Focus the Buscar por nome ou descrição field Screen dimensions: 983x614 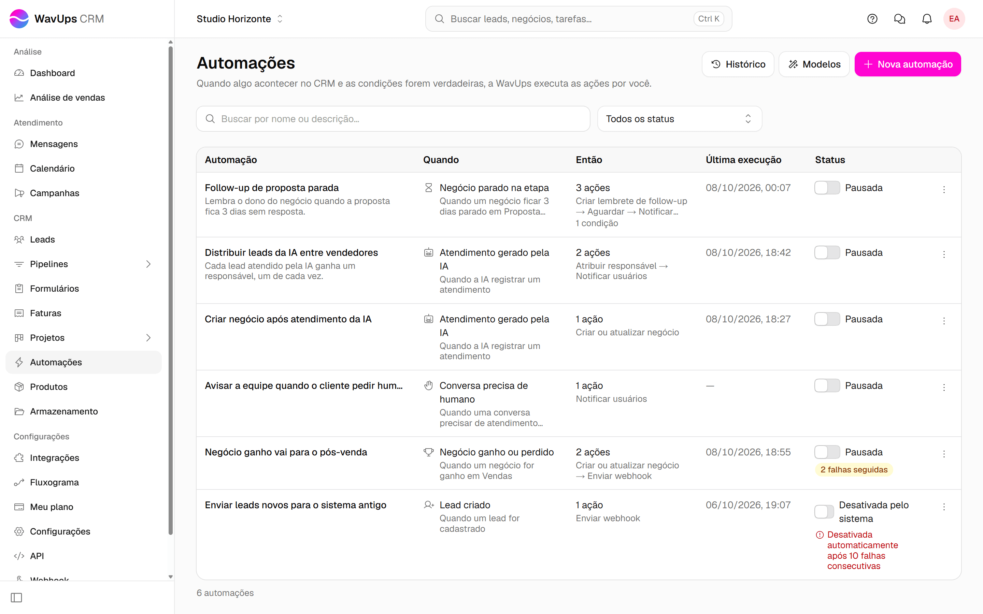coord(393,119)
